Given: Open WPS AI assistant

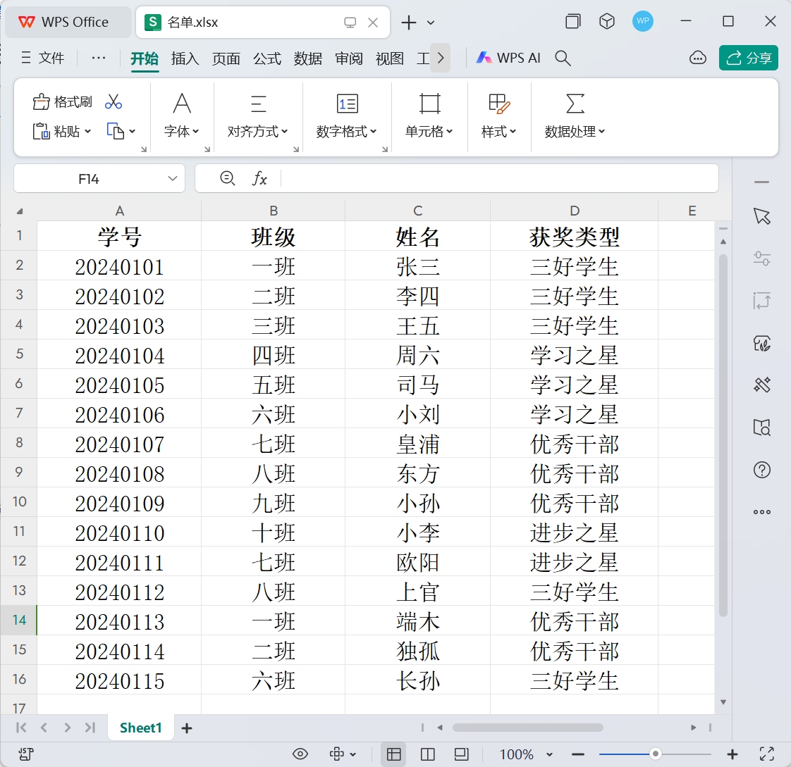Looking at the screenshot, I should [508, 58].
